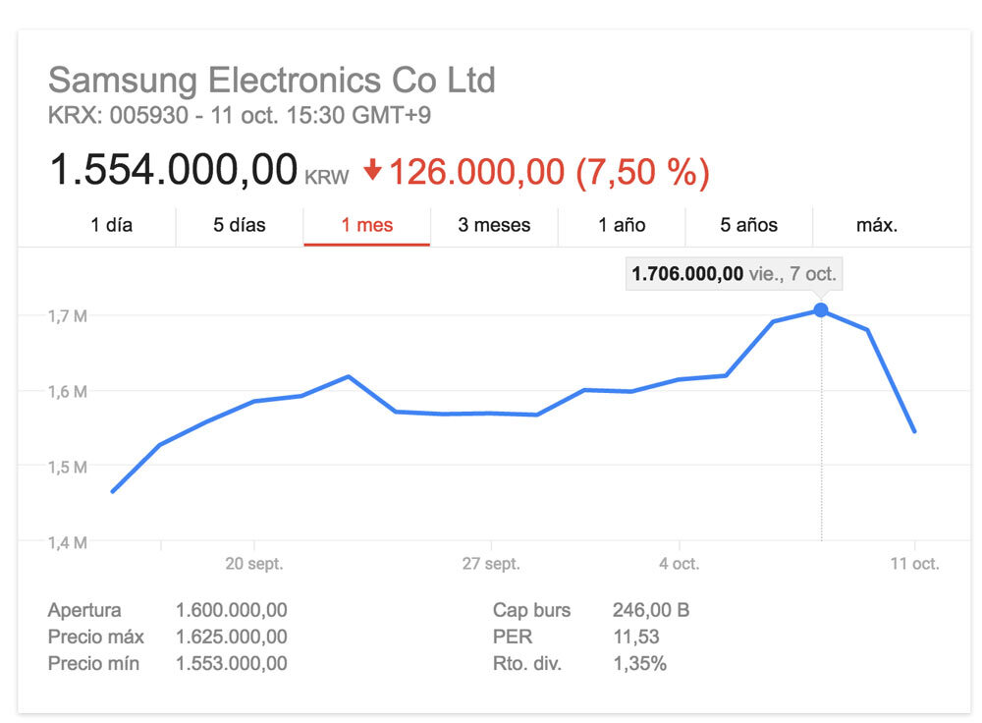
Task: Select the máx. time range tab
Action: (877, 225)
